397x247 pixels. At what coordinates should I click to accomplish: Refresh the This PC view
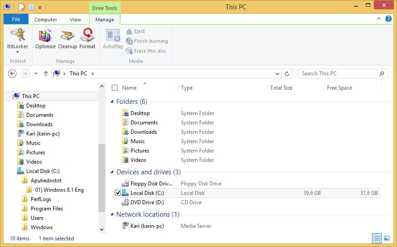click(287, 74)
